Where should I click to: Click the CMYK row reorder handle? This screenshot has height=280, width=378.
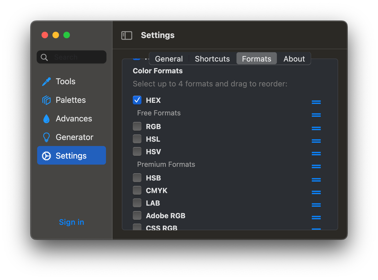click(x=316, y=192)
